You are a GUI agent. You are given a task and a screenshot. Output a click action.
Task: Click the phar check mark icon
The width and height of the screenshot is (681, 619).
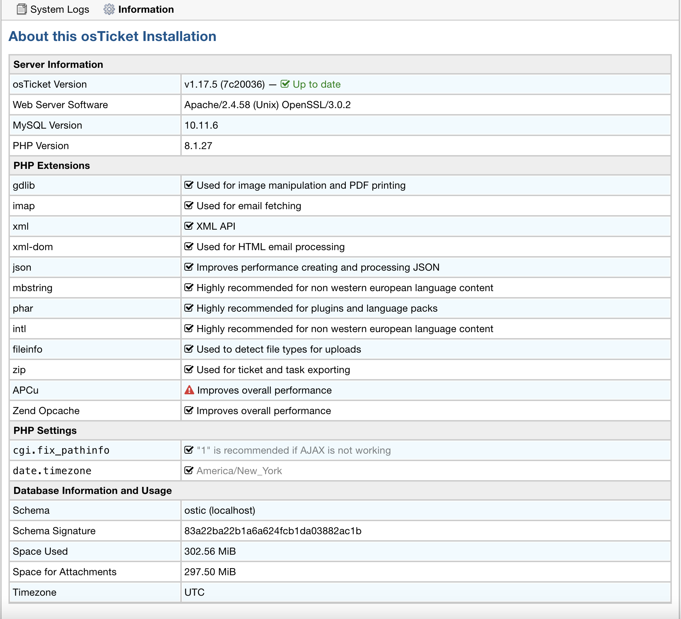[189, 308]
